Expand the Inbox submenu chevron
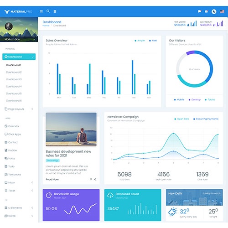Viewport: 228px width, 228px height. [x=32, y=182]
